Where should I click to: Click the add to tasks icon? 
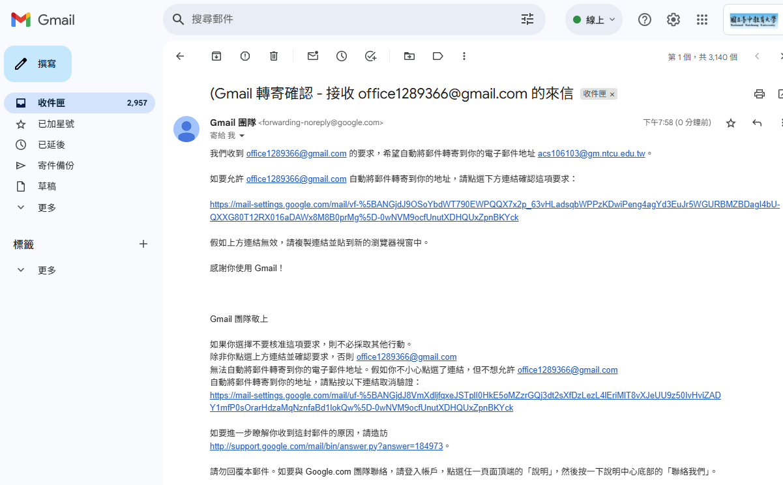[370, 56]
